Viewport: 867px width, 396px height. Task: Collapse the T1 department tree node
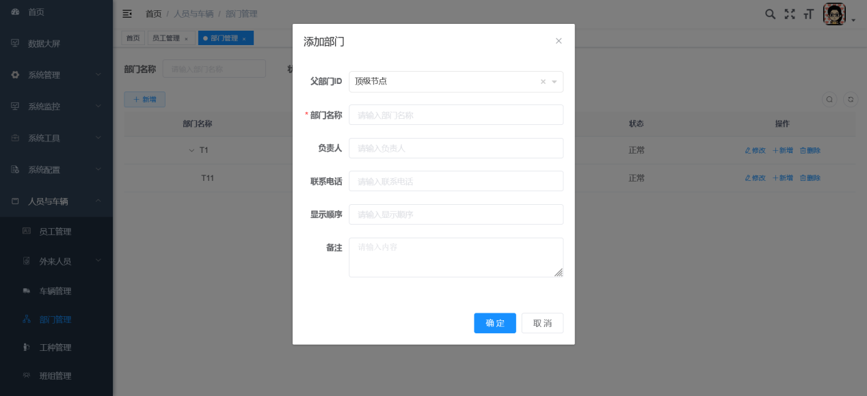[x=191, y=150]
